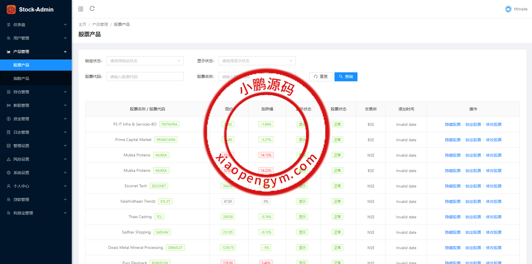Click 锁定股票 for Thaai Casting row
Image resolution: width=532 pixels, height=264 pixels.
[473, 217]
